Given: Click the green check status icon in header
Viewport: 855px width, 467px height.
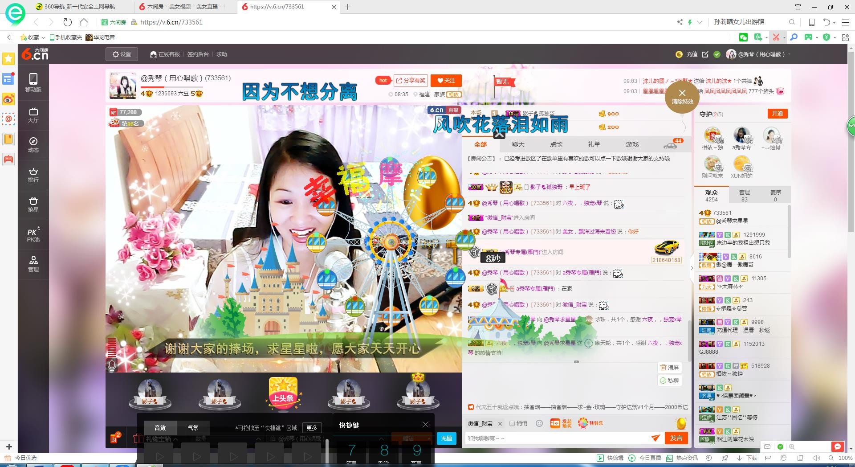Looking at the screenshot, I should pyautogui.click(x=717, y=54).
